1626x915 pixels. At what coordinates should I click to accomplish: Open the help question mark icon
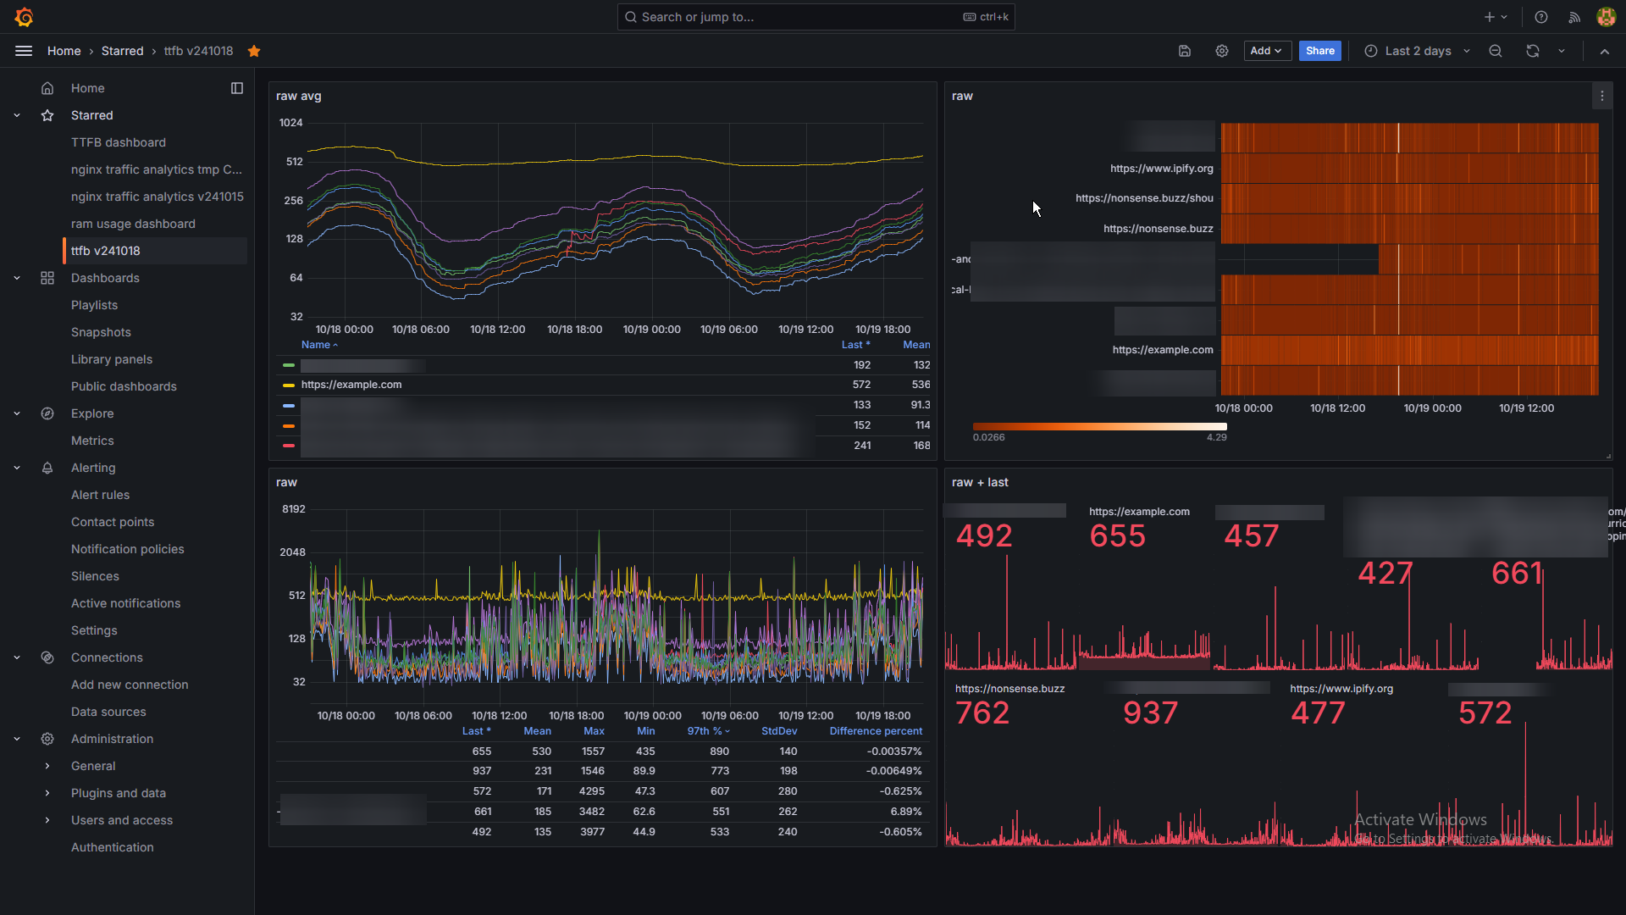pyautogui.click(x=1541, y=17)
